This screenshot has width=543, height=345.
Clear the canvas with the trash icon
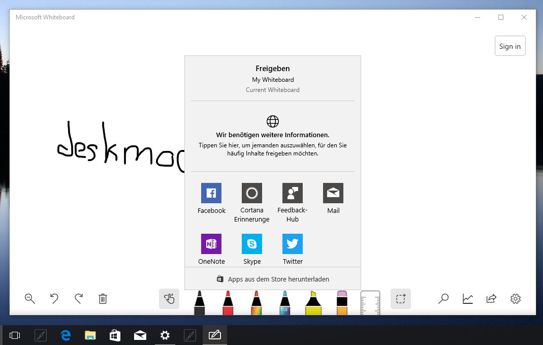[x=103, y=299]
